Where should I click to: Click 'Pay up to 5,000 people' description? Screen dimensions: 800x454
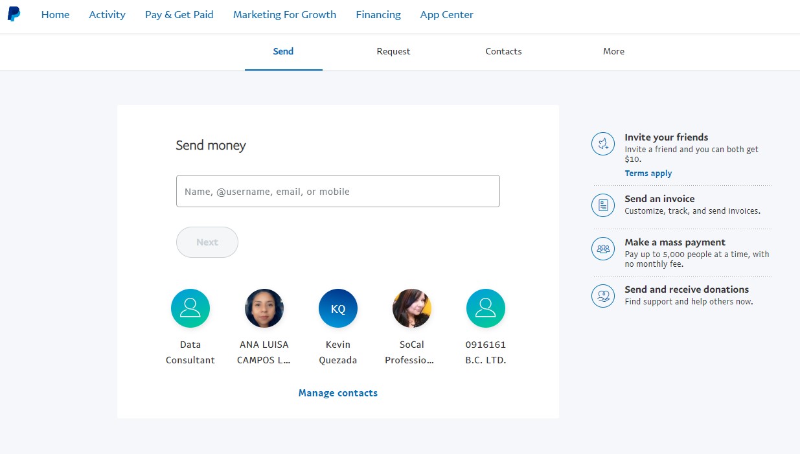point(697,259)
